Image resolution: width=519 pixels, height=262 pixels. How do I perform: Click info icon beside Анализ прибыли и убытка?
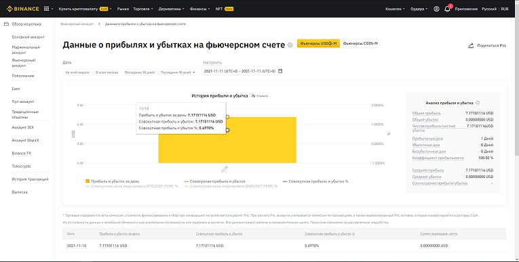point(478,103)
